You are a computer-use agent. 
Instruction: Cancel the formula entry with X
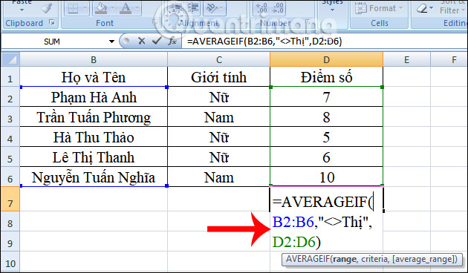pyautogui.click(x=142, y=41)
